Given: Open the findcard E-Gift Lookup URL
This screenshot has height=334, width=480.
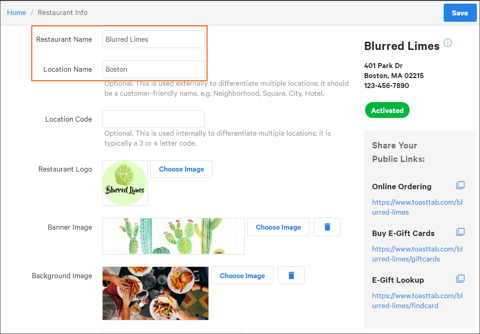Looking at the screenshot, I should 417,300.
